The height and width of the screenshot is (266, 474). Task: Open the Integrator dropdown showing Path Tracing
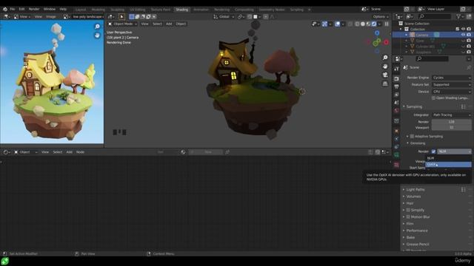[x=451, y=115]
